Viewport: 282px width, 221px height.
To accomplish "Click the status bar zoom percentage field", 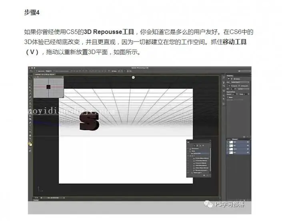I will click(36, 198).
